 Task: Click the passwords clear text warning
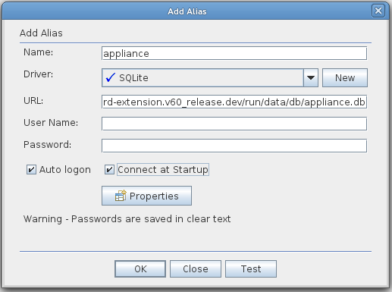[127, 218]
